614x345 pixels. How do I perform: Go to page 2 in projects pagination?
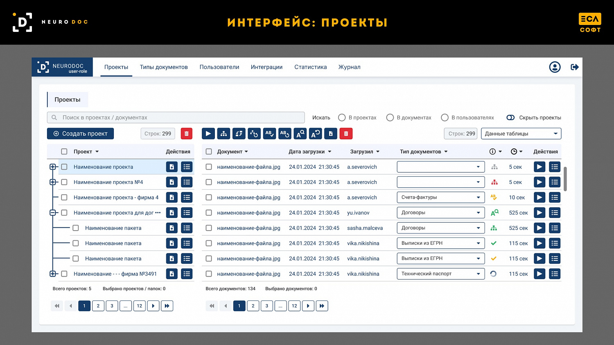(98, 306)
